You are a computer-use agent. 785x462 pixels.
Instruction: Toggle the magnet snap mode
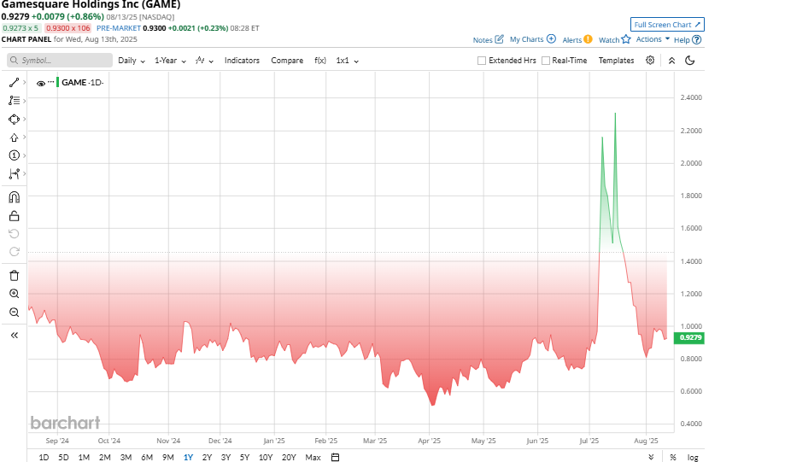click(x=14, y=197)
